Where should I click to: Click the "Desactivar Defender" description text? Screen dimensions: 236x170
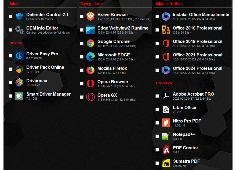[x=40, y=19]
